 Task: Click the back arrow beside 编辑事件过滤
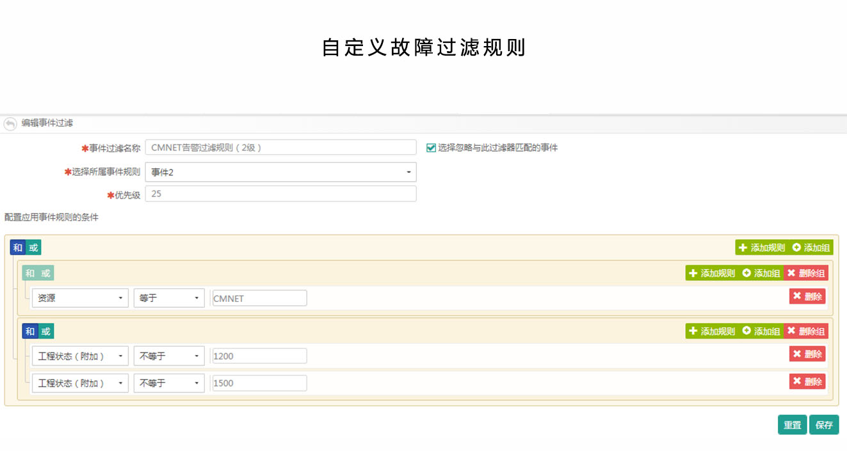coord(10,123)
